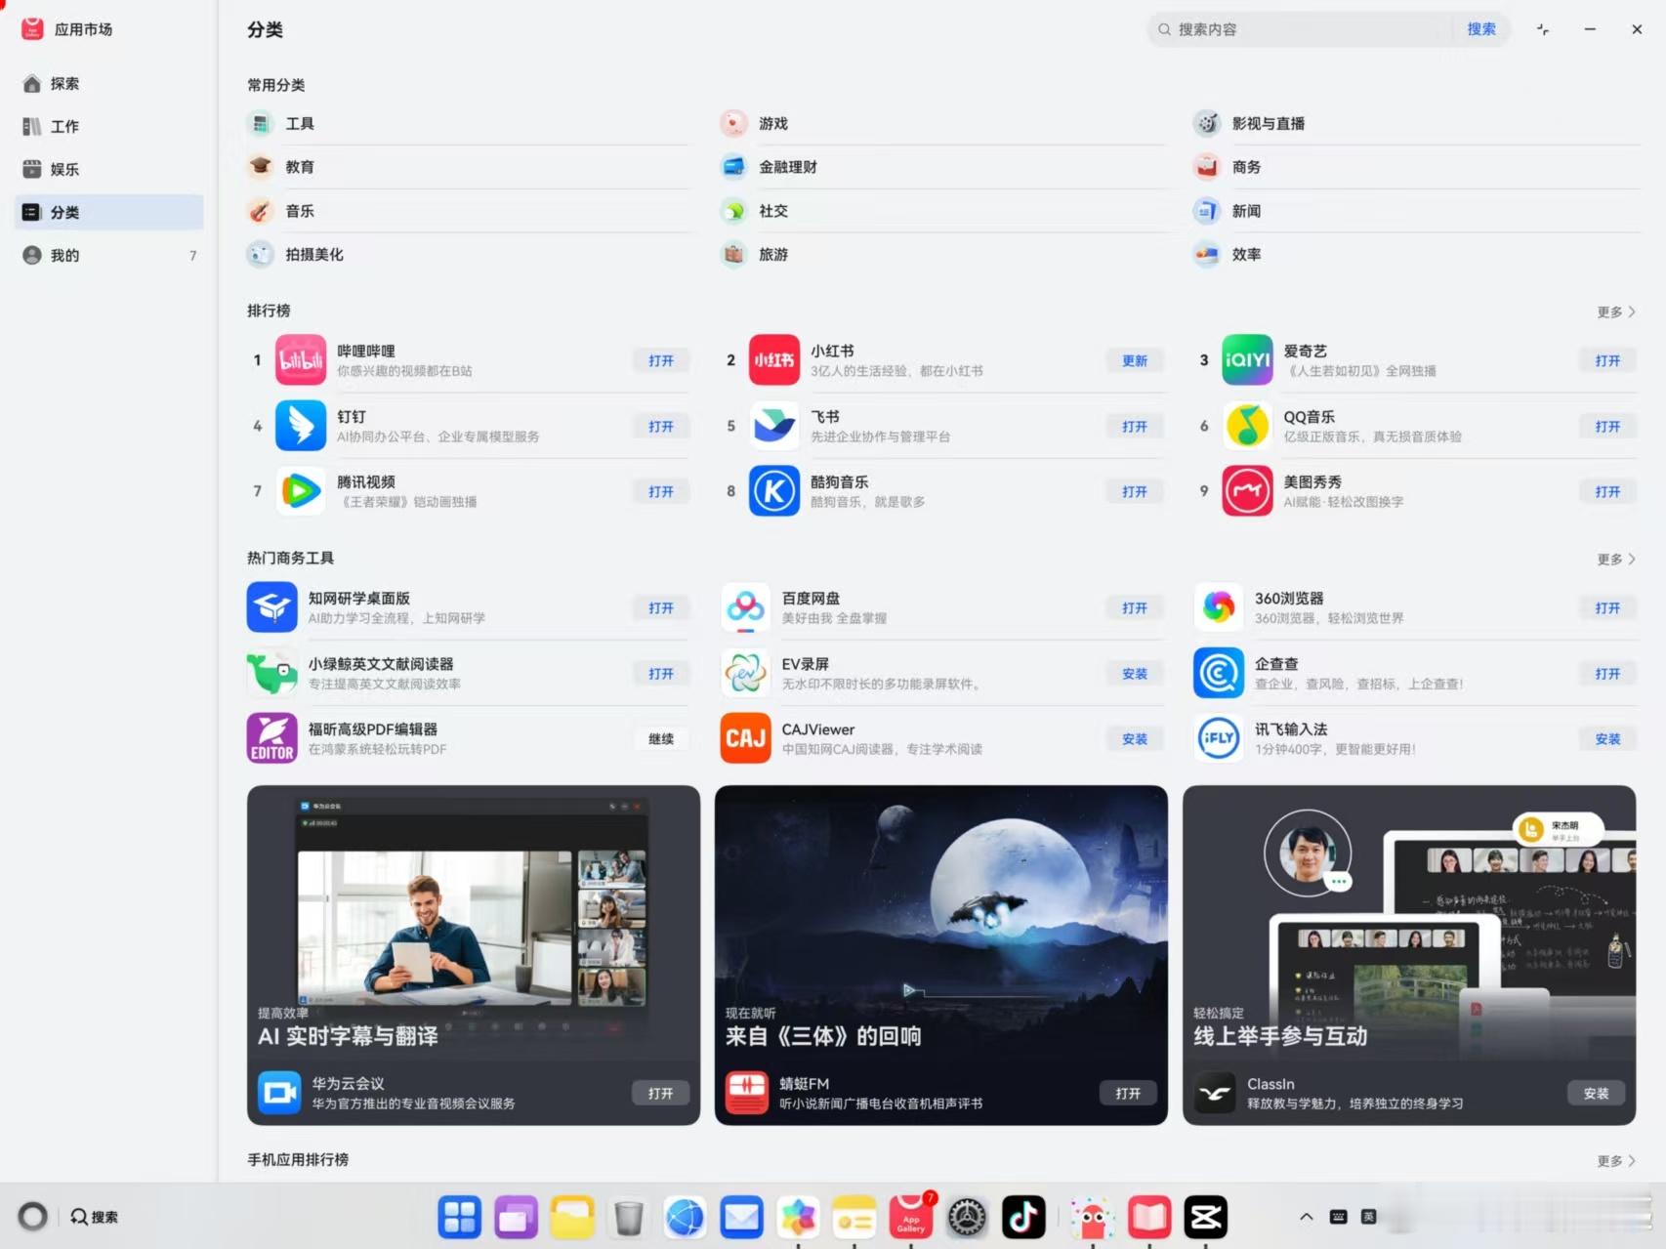Open the 效率 category
1666x1249 pixels.
tap(1415, 255)
